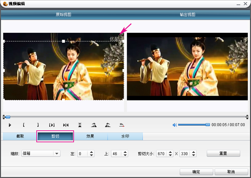Select the timeline start marker
The image size is (251, 178).
coord(4,117)
